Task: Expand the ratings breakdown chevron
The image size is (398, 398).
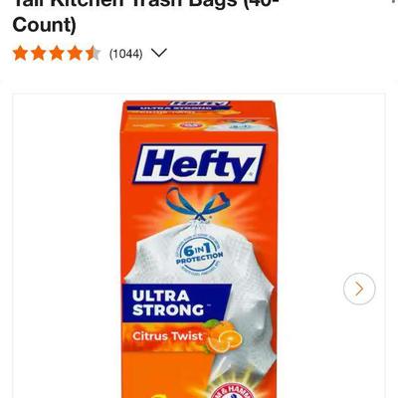Action: coord(159,53)
